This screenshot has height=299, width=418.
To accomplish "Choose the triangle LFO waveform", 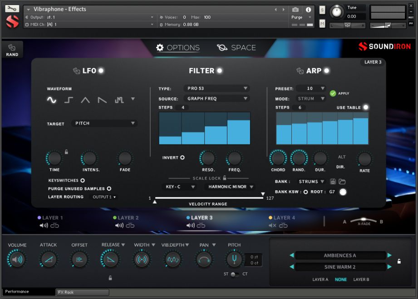I will [85, 100].
